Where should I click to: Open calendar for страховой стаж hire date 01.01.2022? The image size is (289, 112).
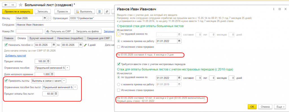pos(179,41)
